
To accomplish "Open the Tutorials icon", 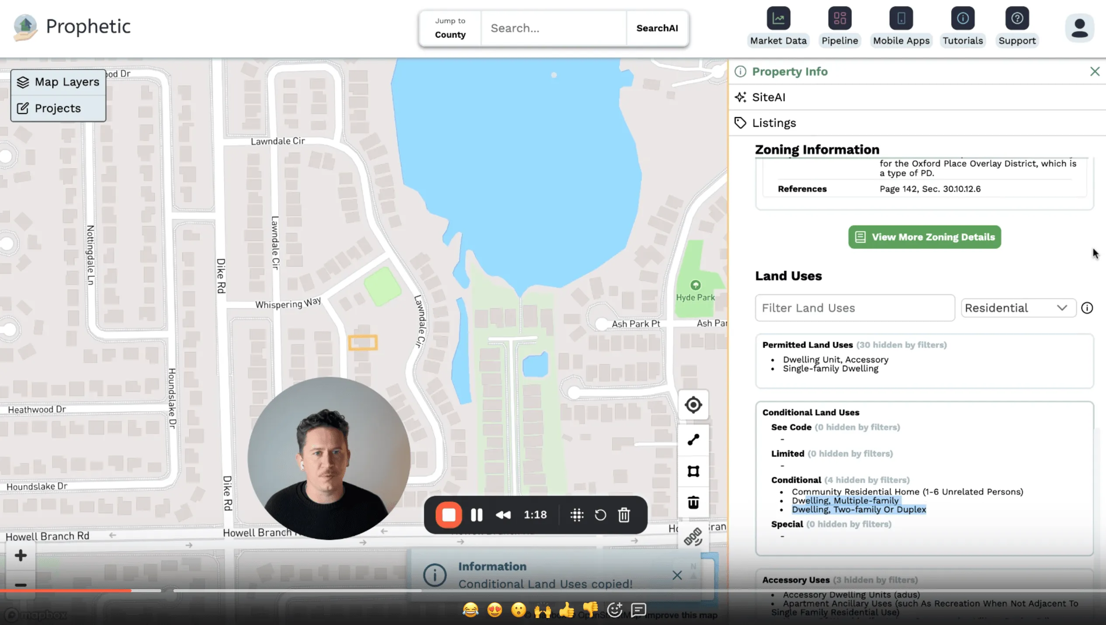I will coord(963,18).
